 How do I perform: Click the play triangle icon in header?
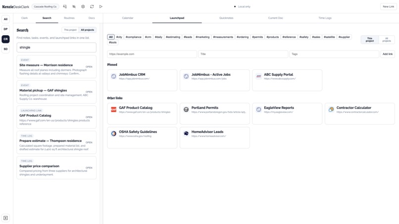point(101,6)
